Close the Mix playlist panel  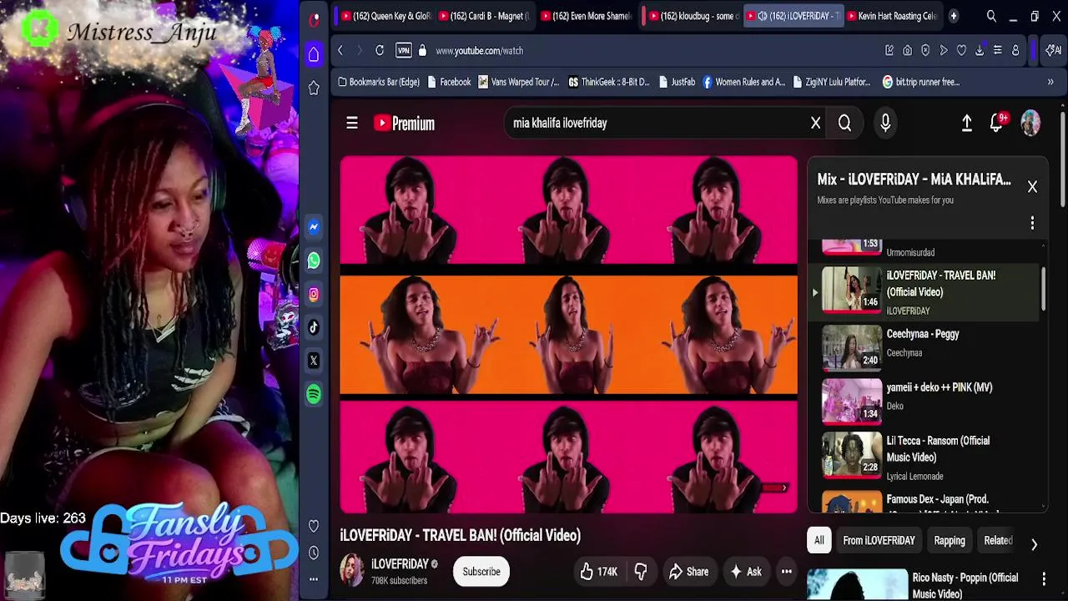[x=1032, y=187]
